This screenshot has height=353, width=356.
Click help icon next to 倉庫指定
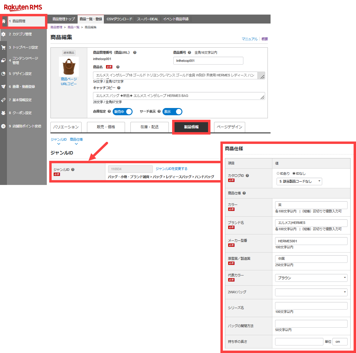coord(109,111)
